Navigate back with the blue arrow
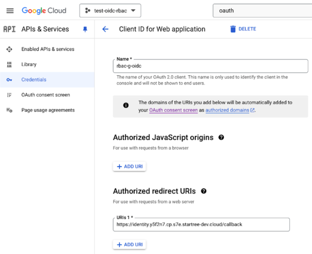Image resolution: width=312 pixels, height=254 pixels. [x=105, y=29]
